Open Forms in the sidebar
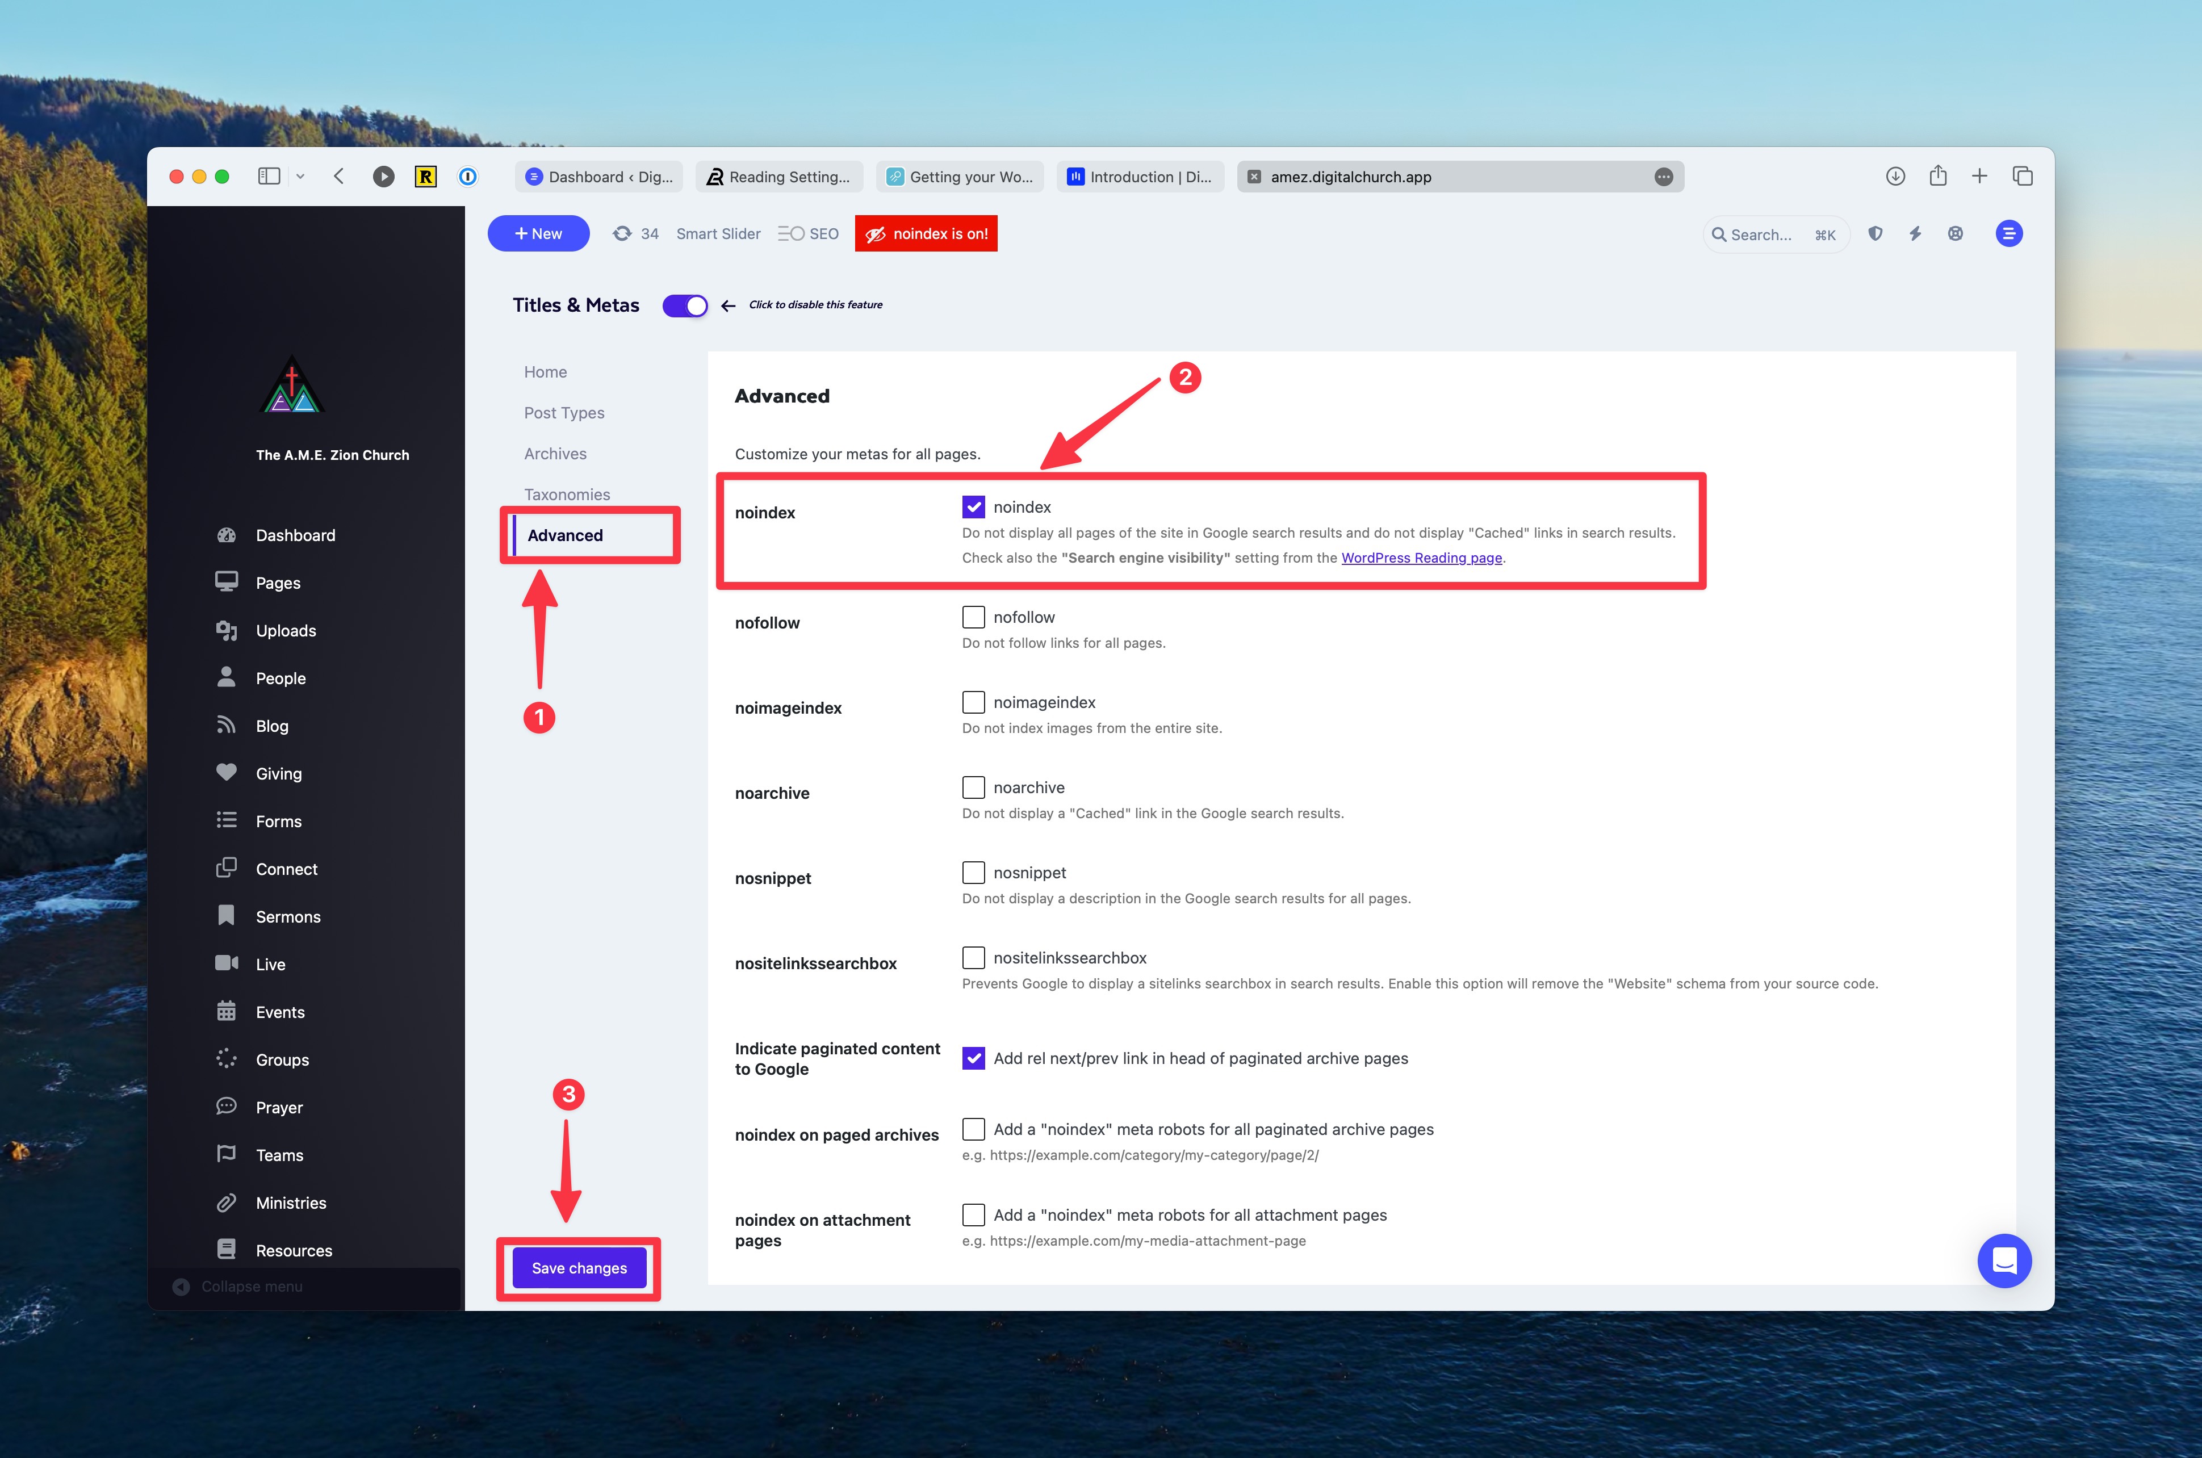This screenshot has width=2202, height=1458. click(279, 821)
